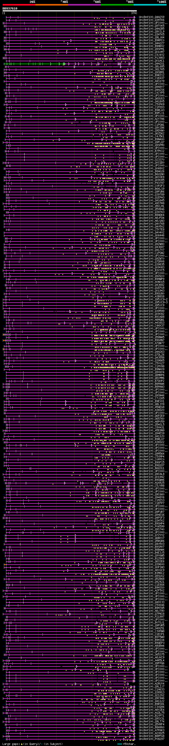This screenshot has width=169, height=746.
Task: Click the UniRef100_Q38913 label
Action: click(152, 692)
